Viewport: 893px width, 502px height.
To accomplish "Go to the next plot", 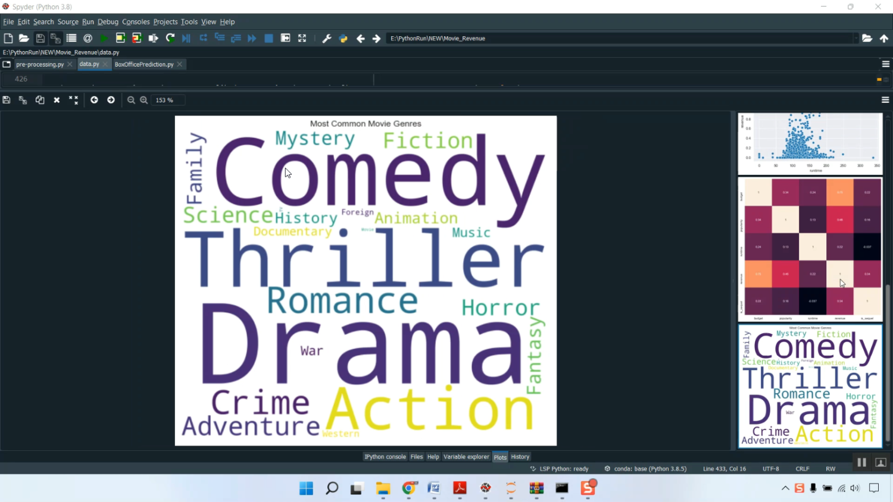I will 111,99.
